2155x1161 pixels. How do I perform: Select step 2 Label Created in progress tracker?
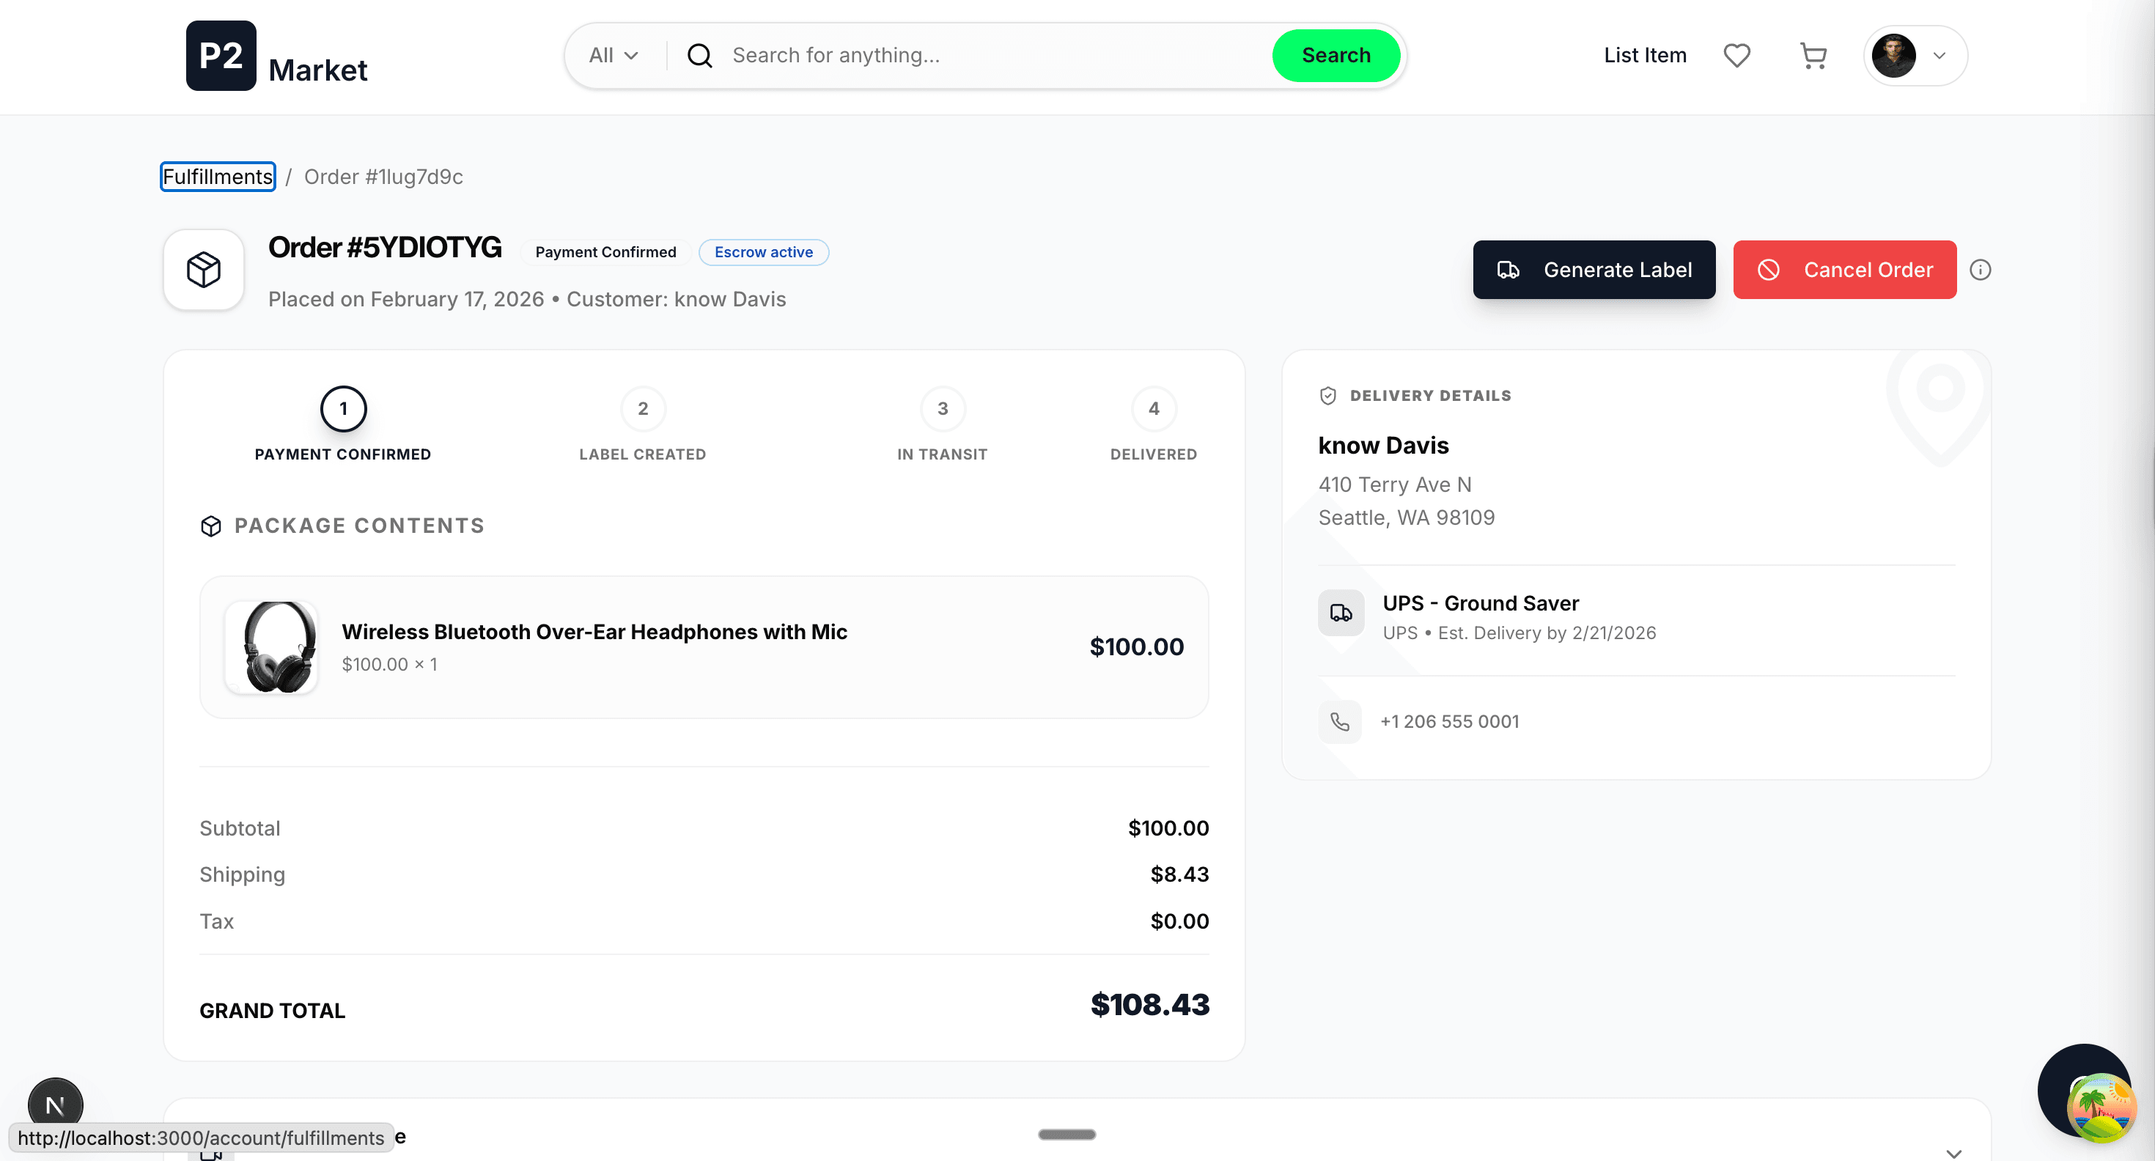pos(643,408)
